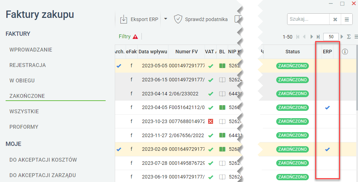Screen dimensions: 358x182
Task: Select the date 2023-06-19 cell
Action: (x=154, y=177)
